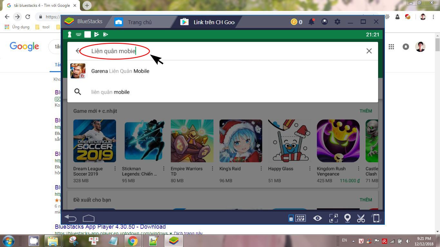The width and height of the screenshot is (440, 247).
Task: Open BlueStacks from the Windows taskbar
Action: tap(174, 241)
